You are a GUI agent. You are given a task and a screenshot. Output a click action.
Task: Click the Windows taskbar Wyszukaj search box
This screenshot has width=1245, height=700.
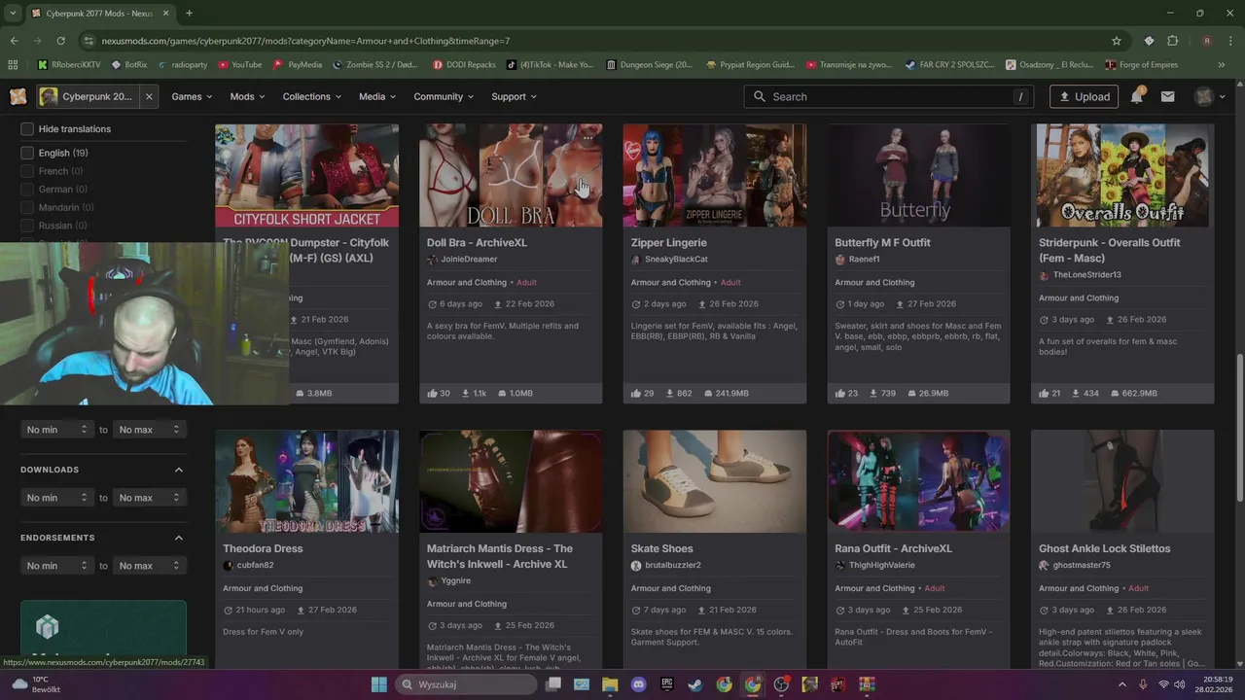[x=466, y=684]
